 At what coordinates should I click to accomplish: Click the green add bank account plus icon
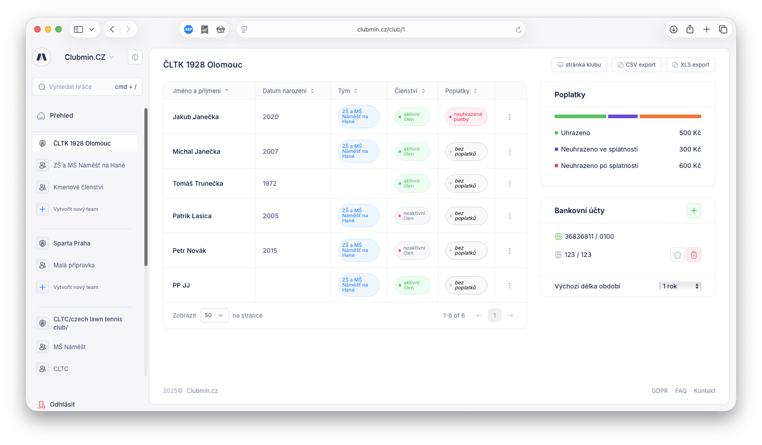[693, 210]
